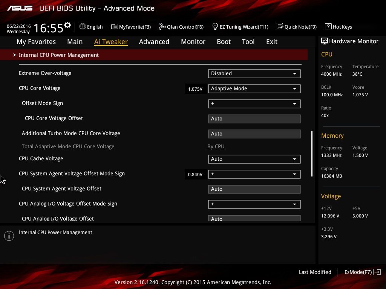Click BCLK 100.0 MHz value

pos(332,94)
